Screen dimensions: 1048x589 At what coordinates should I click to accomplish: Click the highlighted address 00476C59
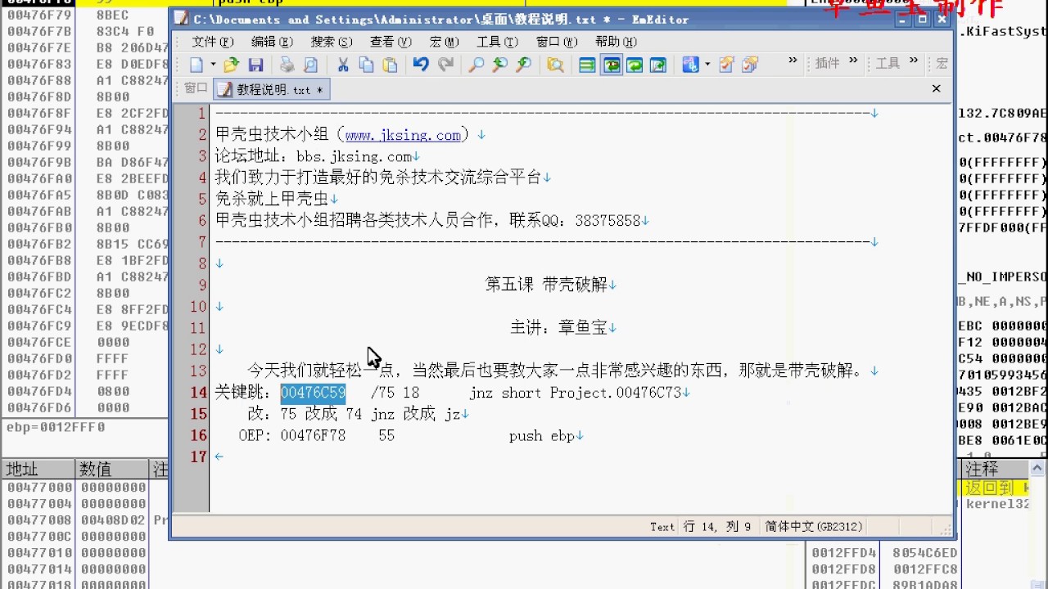pyautogui.click(x=313, y=393)
